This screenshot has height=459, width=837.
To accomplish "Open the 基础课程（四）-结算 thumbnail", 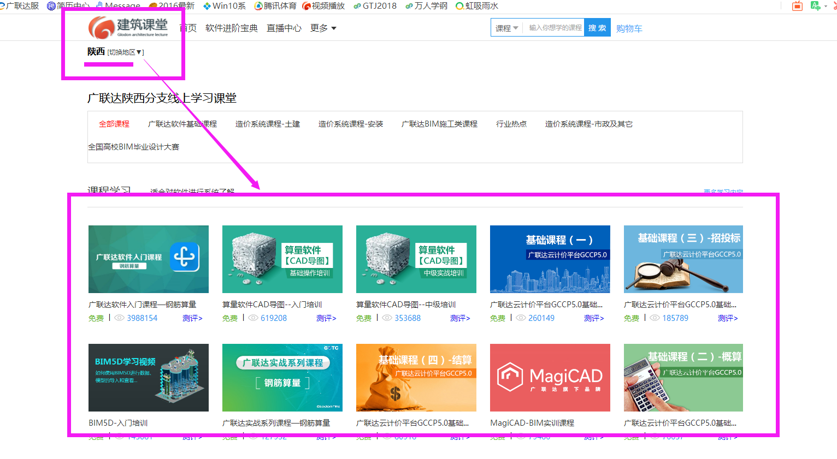I will click(x=416, y=378).
